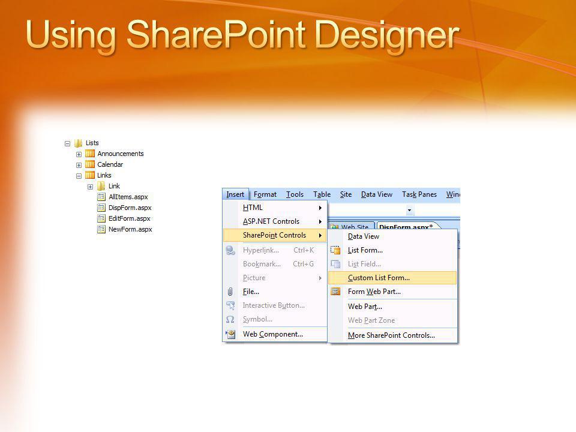Select AllItems.aspx in the tree
Viewport: 576px width, 432px height.
[x=128, y=197]
